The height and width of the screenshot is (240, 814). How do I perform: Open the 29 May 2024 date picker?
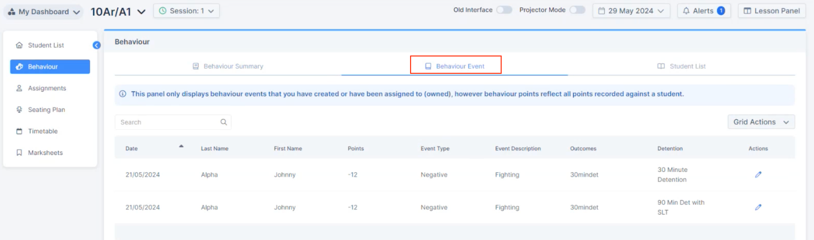coord(631,11)
